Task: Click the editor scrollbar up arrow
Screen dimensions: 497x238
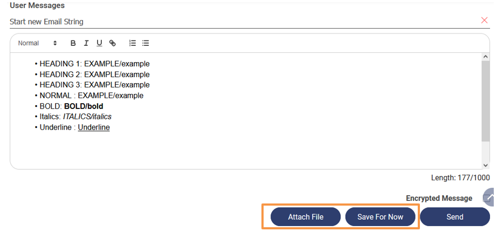Action: pyautogui.click(x=486, y=57)
